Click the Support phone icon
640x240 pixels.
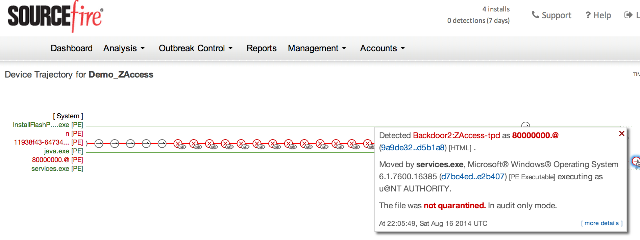535,15
